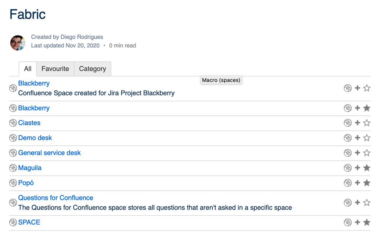The image size is (377, 241).
Task: Toggle the star for the General service desk space
Action: point(367,153)
